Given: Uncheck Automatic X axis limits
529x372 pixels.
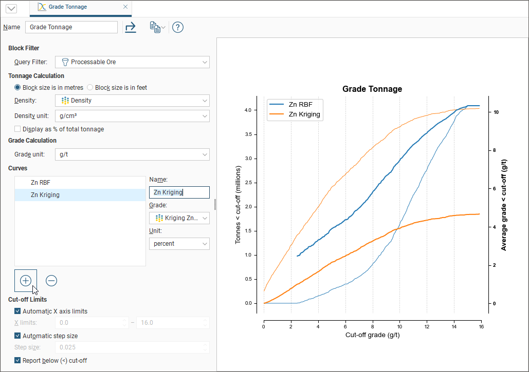Looking at the screenshot, I should point(18,311).
